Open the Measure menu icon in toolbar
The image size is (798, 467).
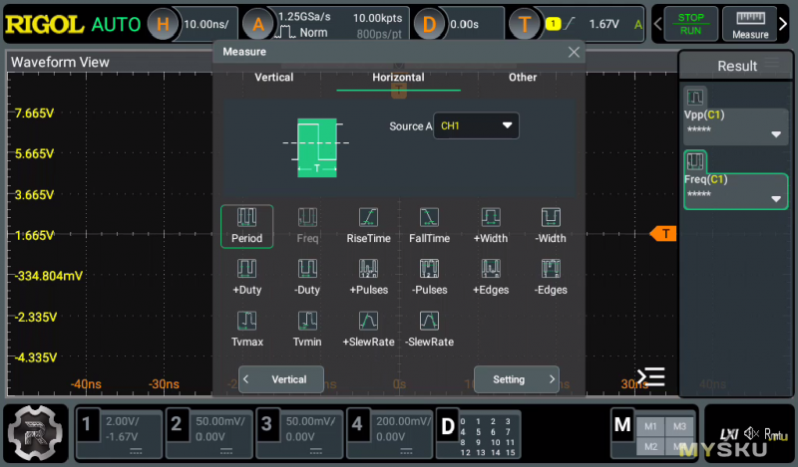pyautogui.click(x=750, y=25)
